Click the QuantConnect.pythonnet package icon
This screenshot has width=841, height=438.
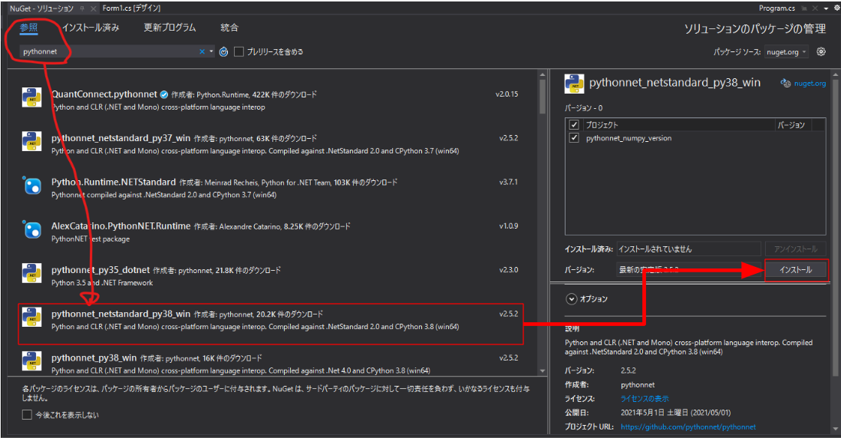click(32, 99)
